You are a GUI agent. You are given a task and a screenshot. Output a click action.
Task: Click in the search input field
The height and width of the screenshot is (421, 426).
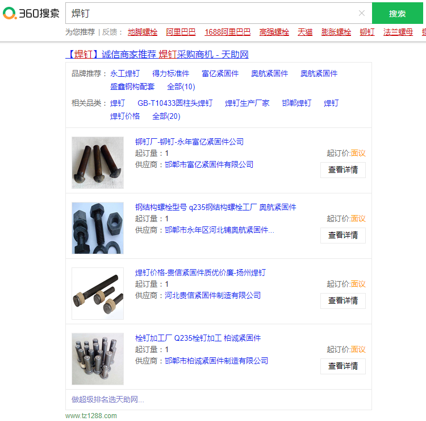210,13
